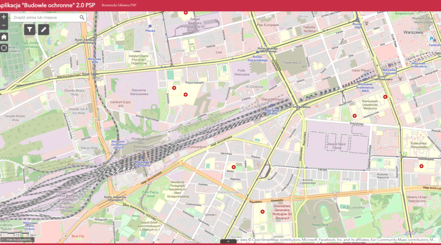The height and width of the screenshot is (245, 441).
Task: Click the 'Park Józefa Sowińskiego' label
Action: coord(30,45)
